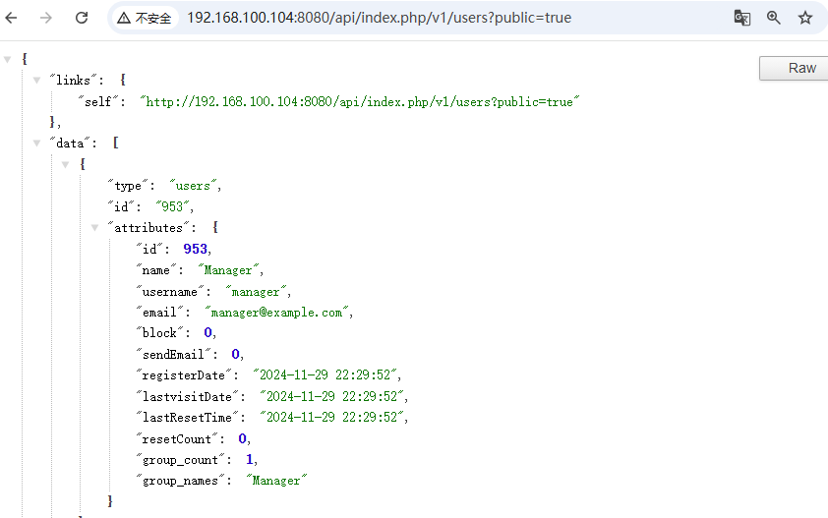Click the "group_names" key

point(184,480)
